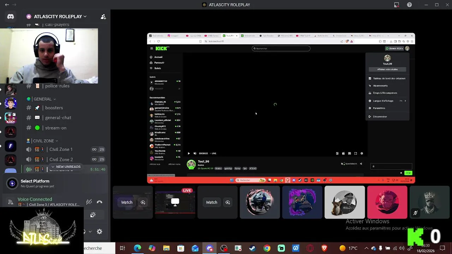452x254 pixels.
Task: Toggle noise suppression in voice panel
Action: [x=89, y=202]
